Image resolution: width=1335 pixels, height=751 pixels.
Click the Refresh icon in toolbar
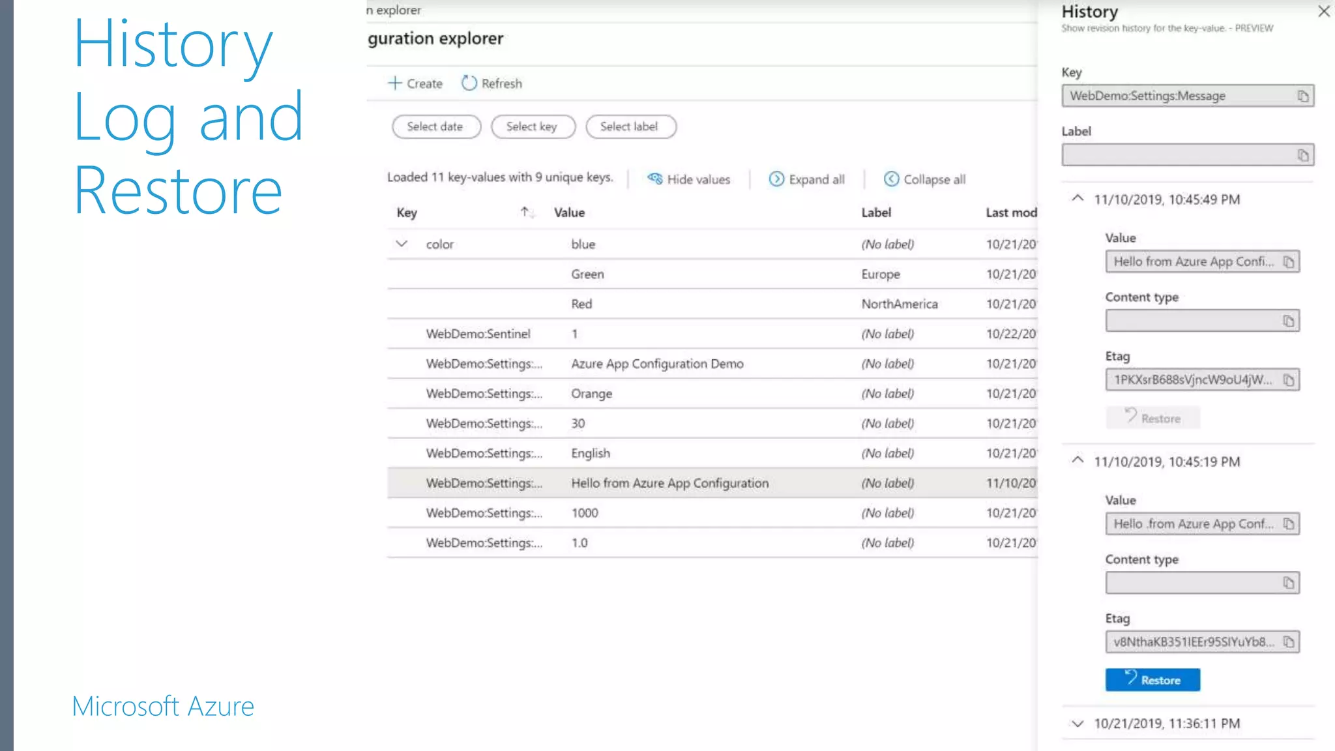coord(469,83)
